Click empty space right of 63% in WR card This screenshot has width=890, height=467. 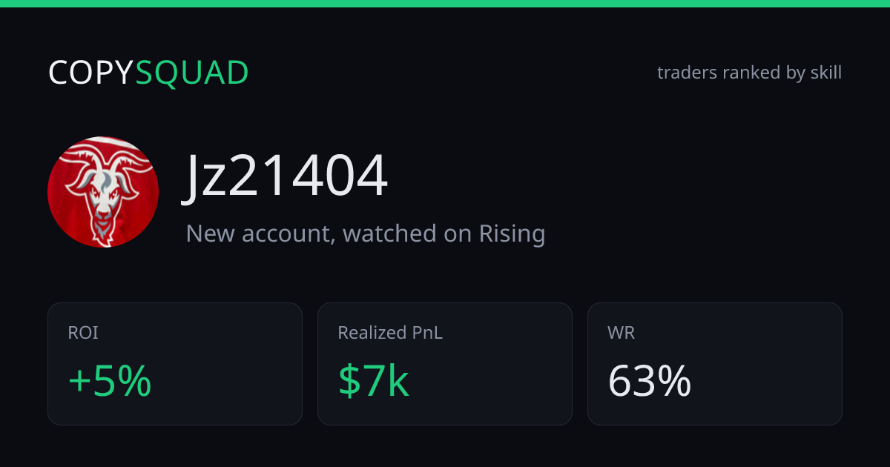[768, 382]
